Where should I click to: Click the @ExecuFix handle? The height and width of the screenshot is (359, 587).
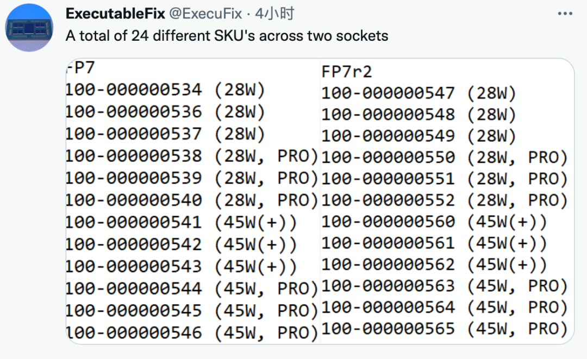[x=206, y=14]
